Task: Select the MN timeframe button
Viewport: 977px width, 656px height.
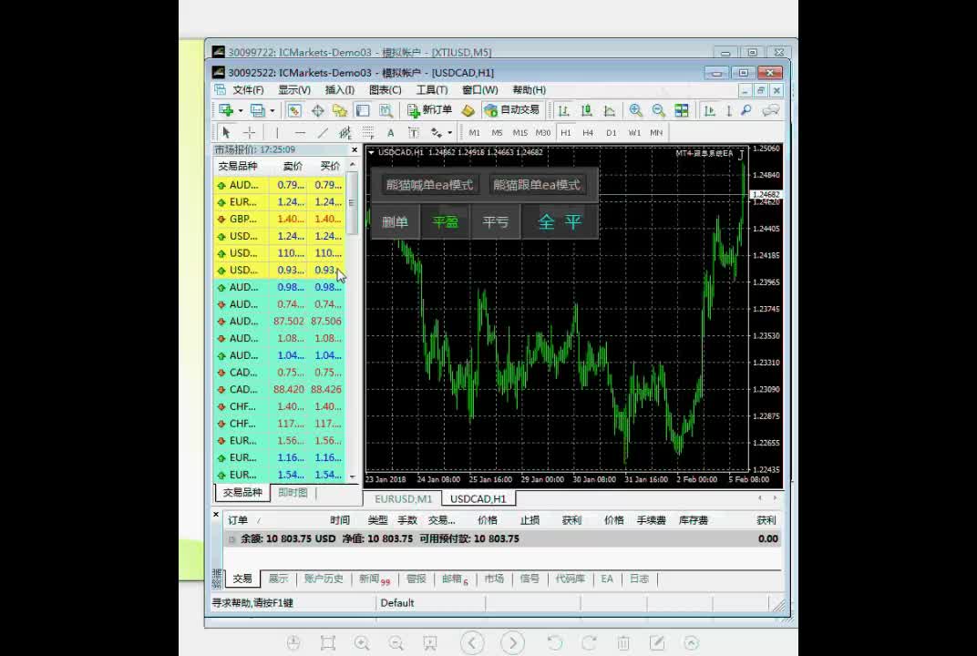Action: pyautogui.click(x=656, y=133)
